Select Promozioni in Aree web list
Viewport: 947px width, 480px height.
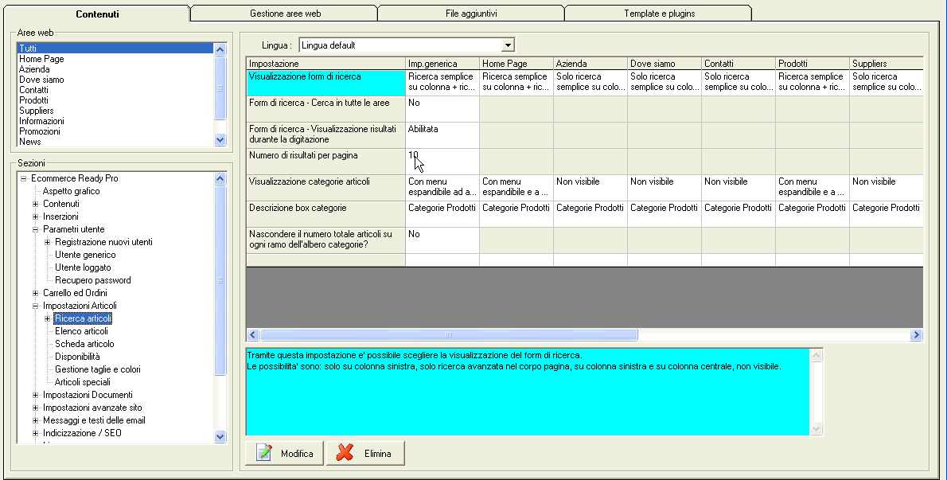[x=115, y=131]
